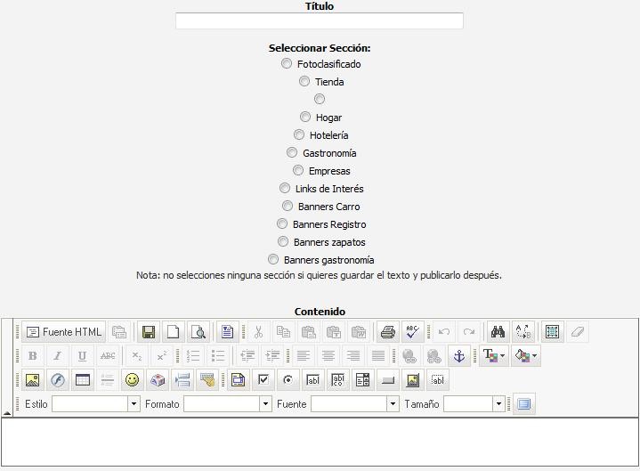Image resolution: width=640 pixels, height=471 pixels.
Task: Click the Insert Flash icon
Action: point(58,380)
